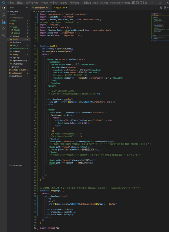Click the function Card(props) declaration
Viewport: 169px width, 232px height.
click(52, 191)
